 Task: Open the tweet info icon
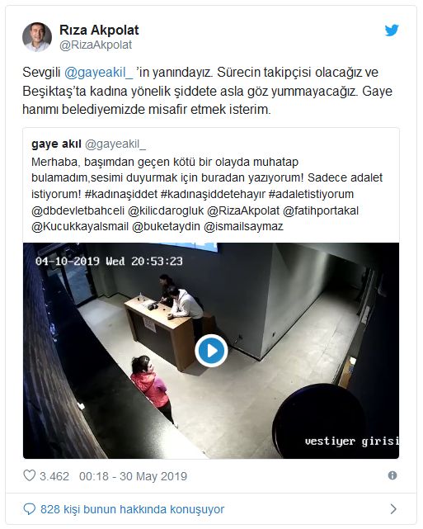392,475
